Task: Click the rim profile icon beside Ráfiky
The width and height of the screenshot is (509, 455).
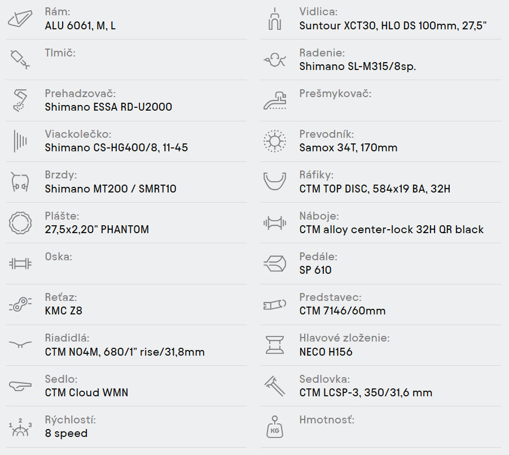Action: coord(275,181)
